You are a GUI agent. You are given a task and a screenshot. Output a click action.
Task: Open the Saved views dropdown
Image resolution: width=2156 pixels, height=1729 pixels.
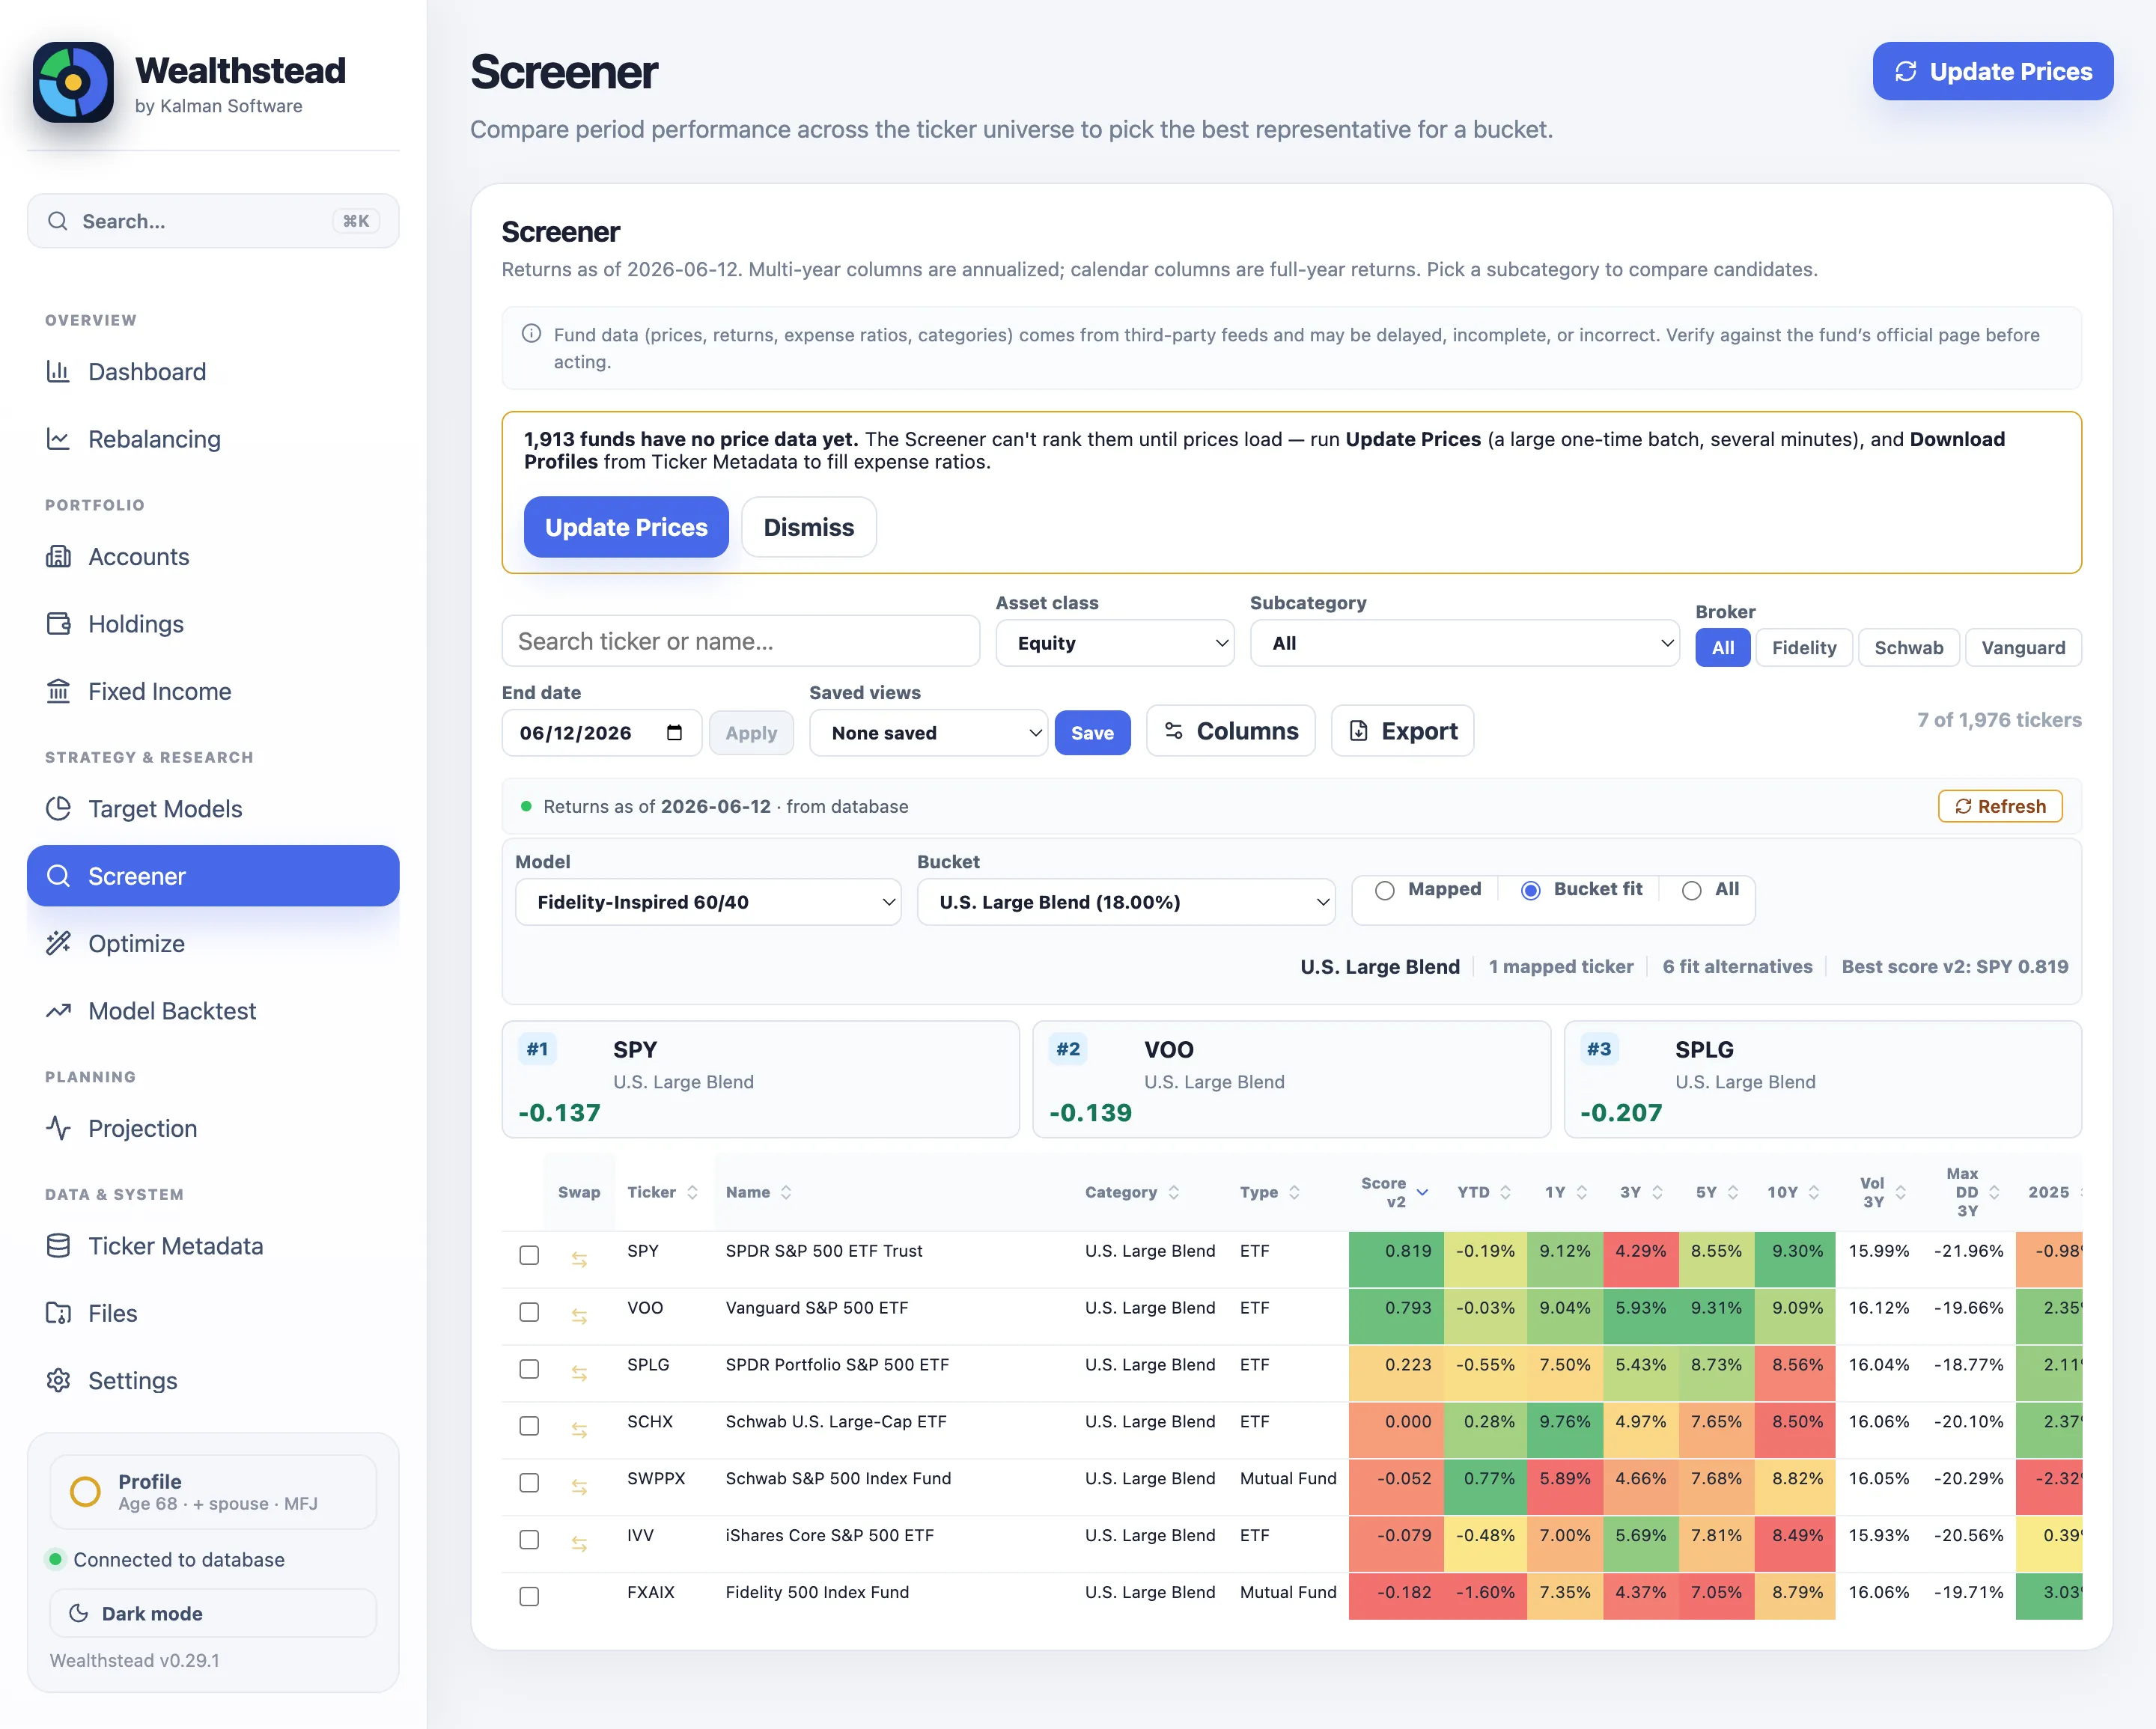tap(928, 733)
